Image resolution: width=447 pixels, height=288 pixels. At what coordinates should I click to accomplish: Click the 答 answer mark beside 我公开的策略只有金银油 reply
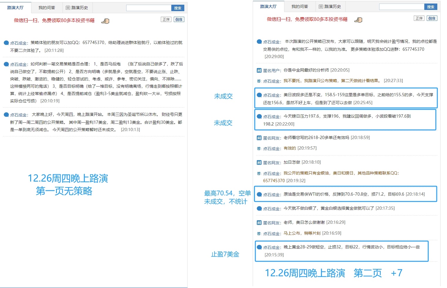point(259,173)
